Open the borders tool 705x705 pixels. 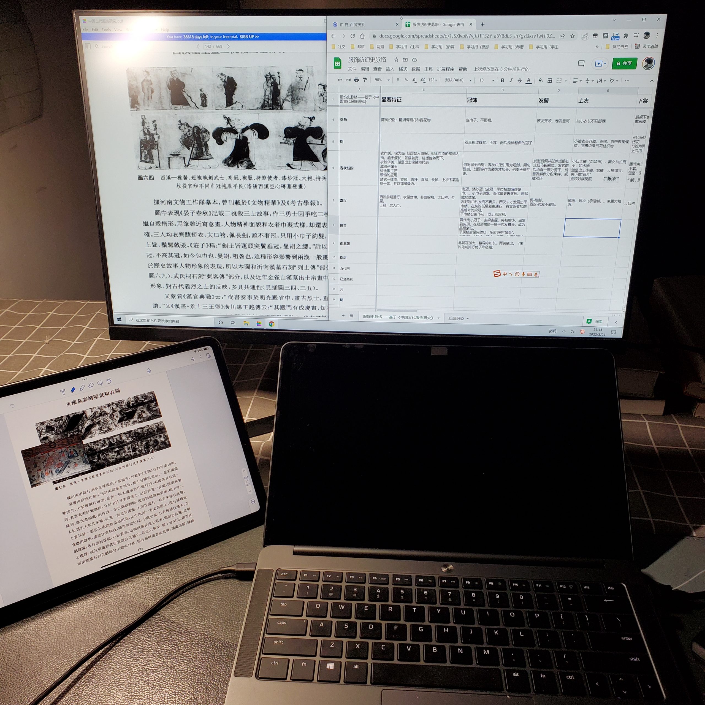pyautogui.click(x=550, y=81)
